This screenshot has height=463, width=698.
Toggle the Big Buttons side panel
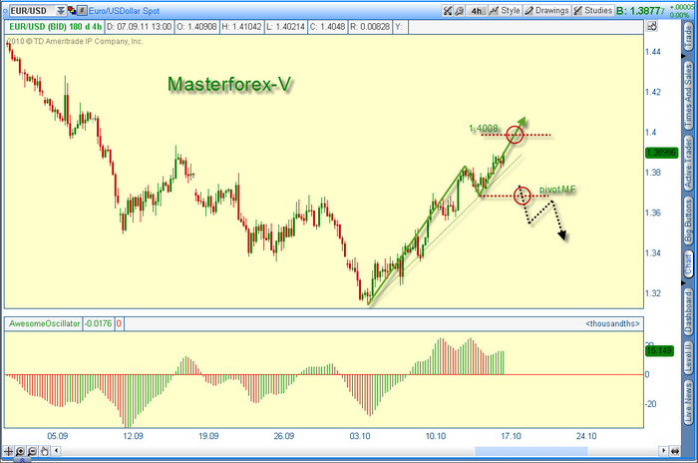click(690, 221)
